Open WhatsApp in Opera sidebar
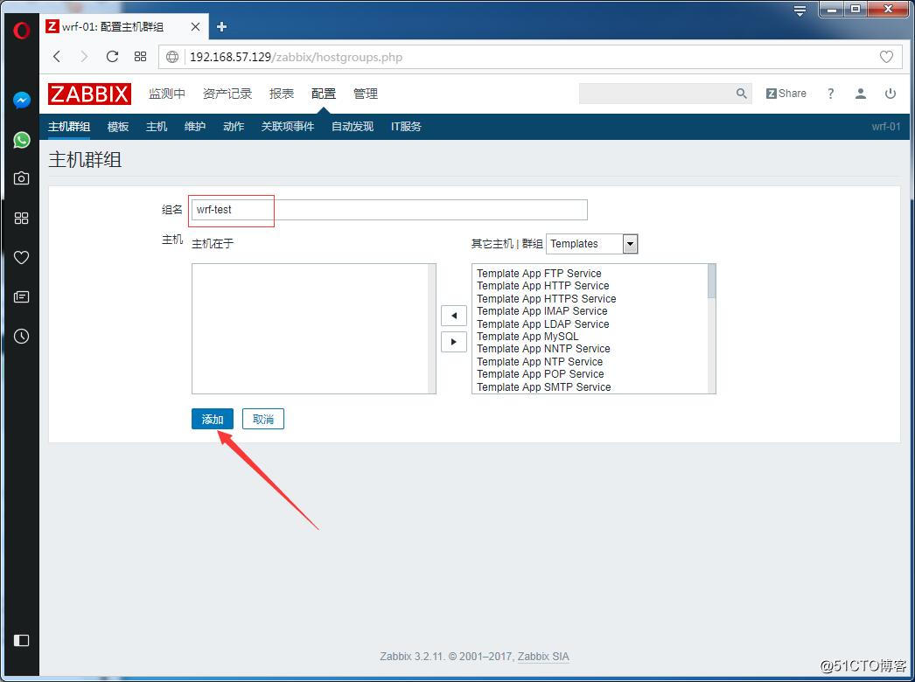This screenshot has height=682, width=915. (22, 140)
